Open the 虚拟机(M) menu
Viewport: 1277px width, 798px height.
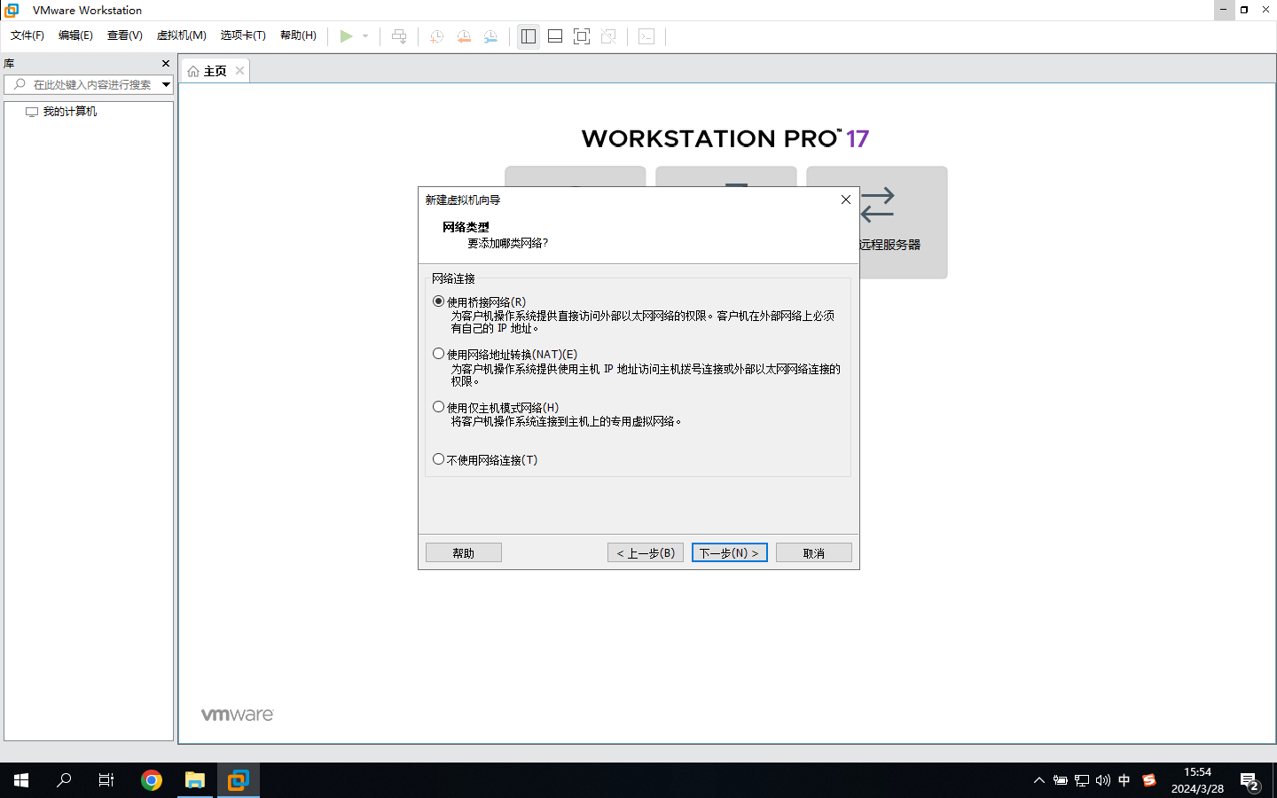tap(181, 35)
